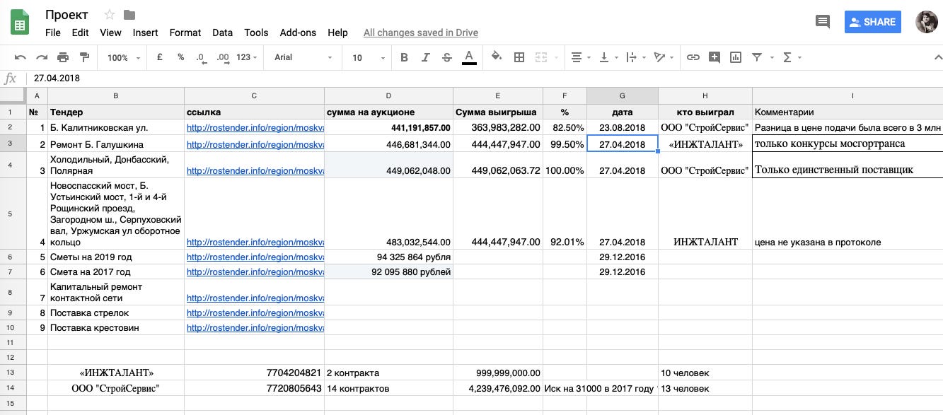Open the Google Sheets home icon
This screenshot has width=943, height=415.
[x=20, y=23]
